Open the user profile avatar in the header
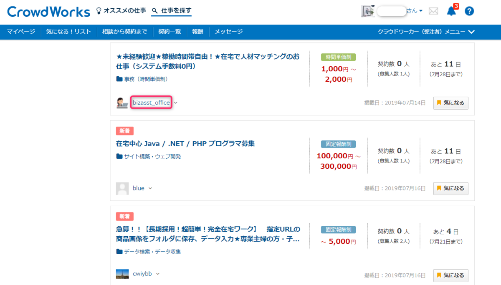The width and height of the screenshot is (501, 285). [368, 11]
